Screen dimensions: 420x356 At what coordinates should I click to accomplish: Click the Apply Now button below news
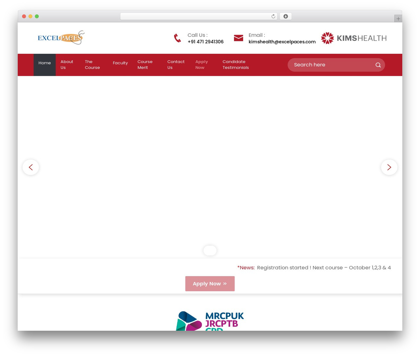[x=210, y=284]
